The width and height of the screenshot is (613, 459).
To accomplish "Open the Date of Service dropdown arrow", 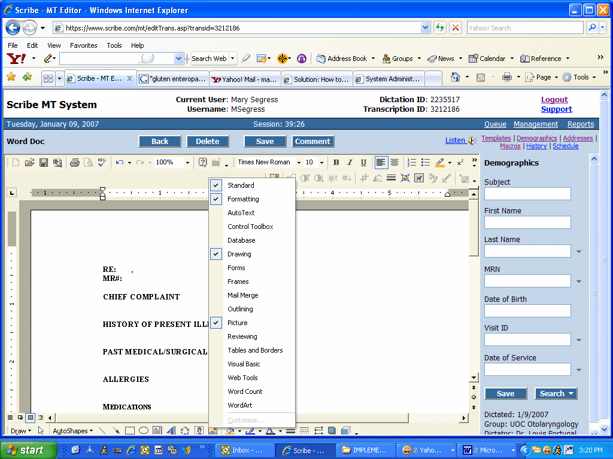I will click(579, 370).
